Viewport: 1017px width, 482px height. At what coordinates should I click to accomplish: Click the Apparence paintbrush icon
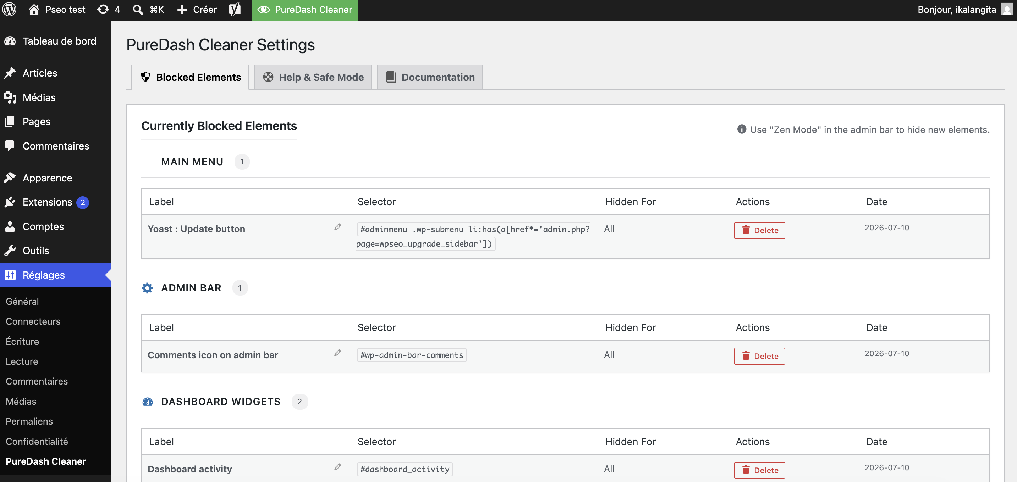(x=10, y=178)
